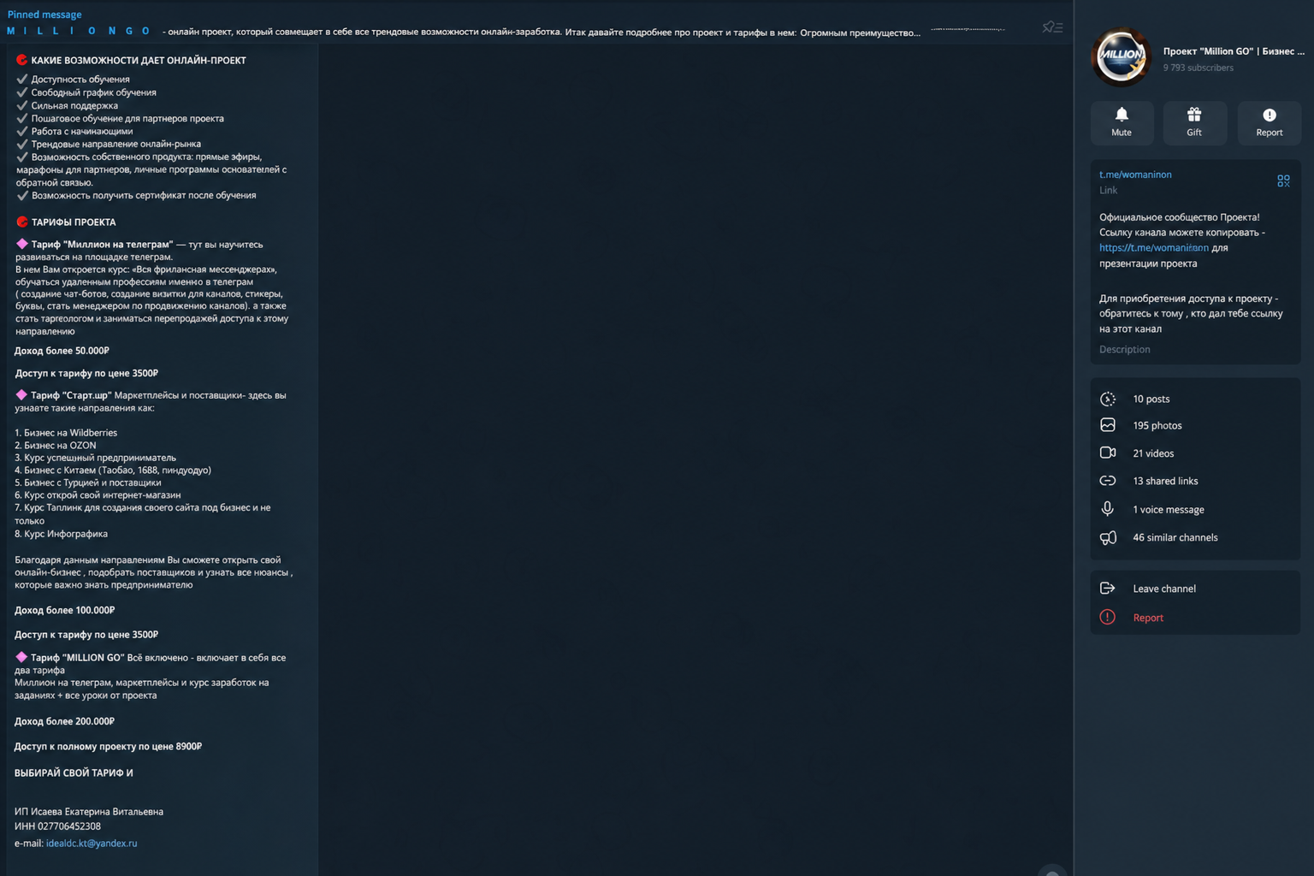This screenshot has width=1314, height=876.
Task: Click the gift box icon
Action: [1194, 115]
